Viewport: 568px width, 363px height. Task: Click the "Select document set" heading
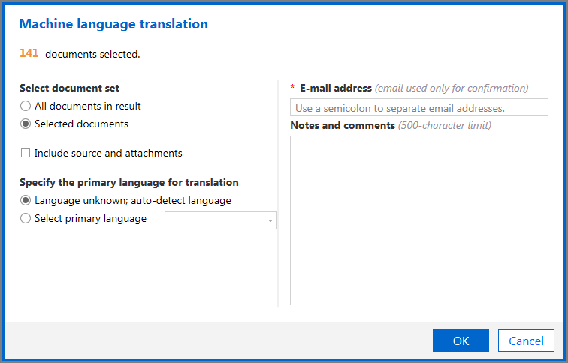(x=70, y=88)
